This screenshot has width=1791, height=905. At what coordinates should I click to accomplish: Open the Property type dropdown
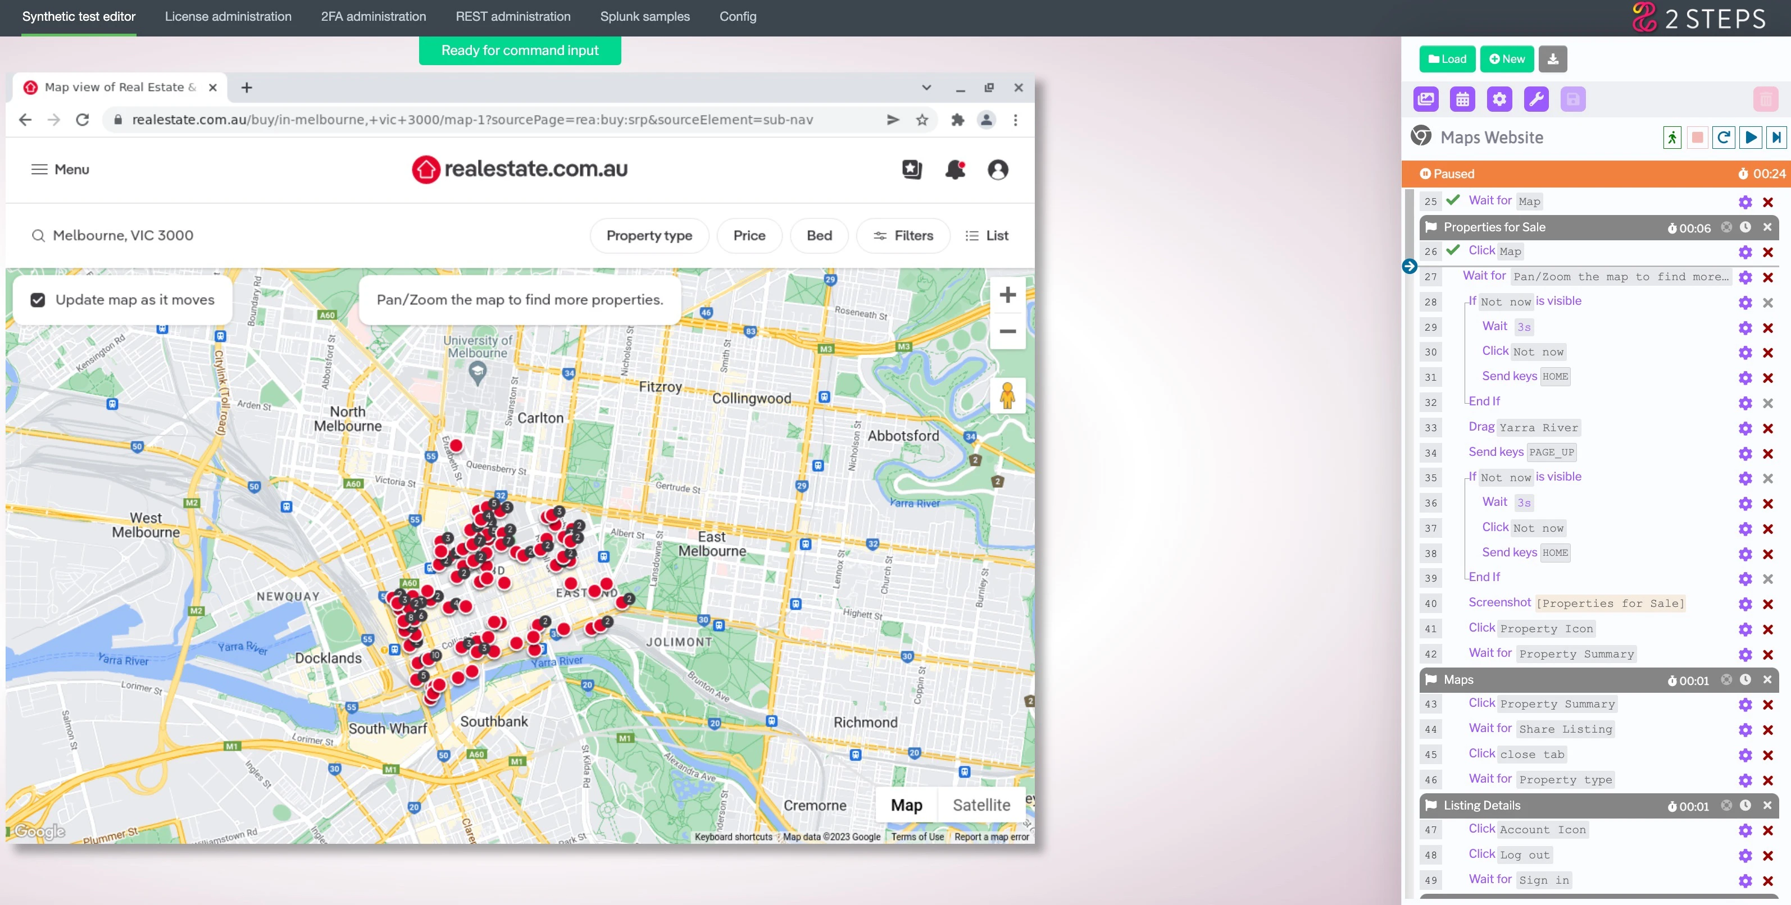pos(649,235)
